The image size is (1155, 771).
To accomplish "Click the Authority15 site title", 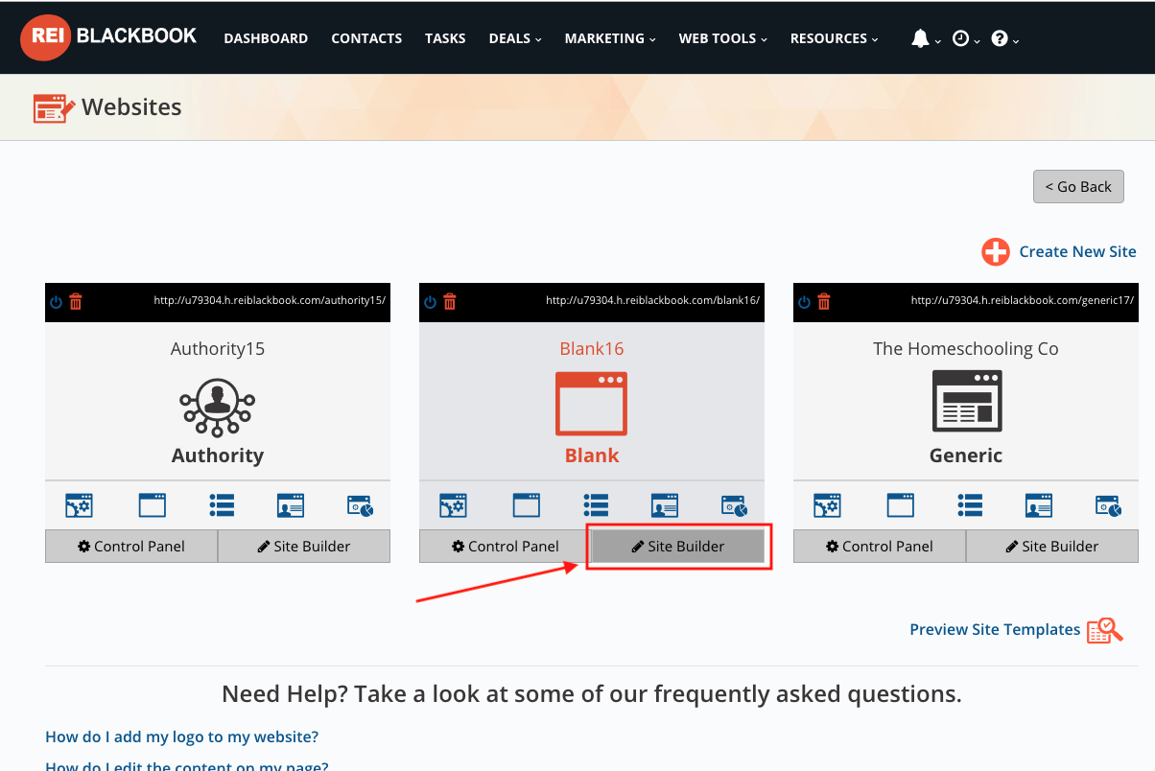I will (218, 349).
